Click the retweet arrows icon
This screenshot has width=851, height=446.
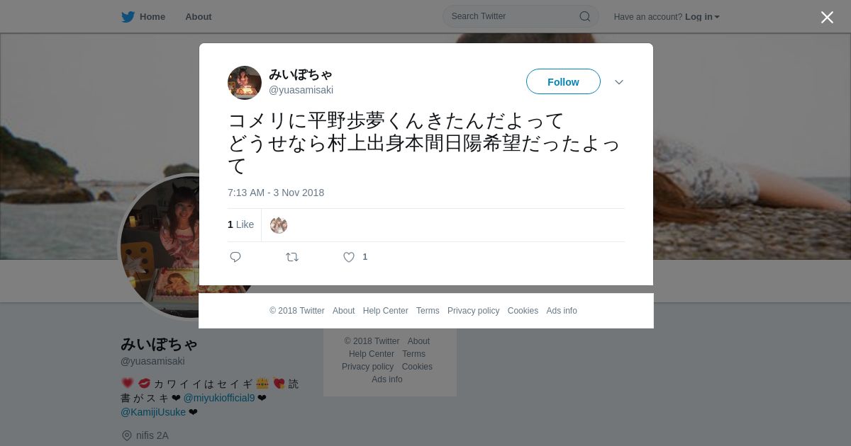pyautogui.click(x=292, y=257)
